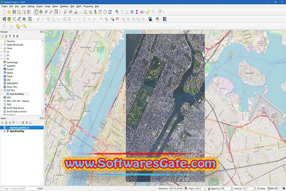Open the Help contents book icon
The image size is (286, 191).
165,19
